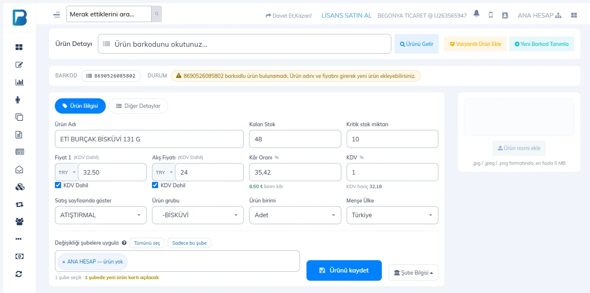Open the Alış Fiyatı TRY currency dropdown
The height and width of the screenshot is (293, 590).
[164, 172]
